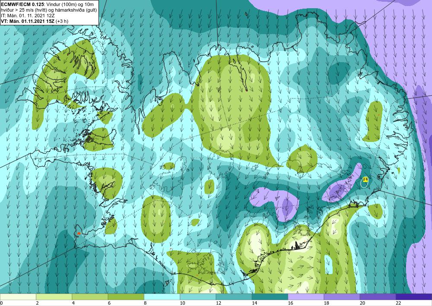Image resolution: width=432 pixels, height=306 pixels.
Task: Select the dark indigo above-22 legend swatch
Action: click(x=414, y=297)
